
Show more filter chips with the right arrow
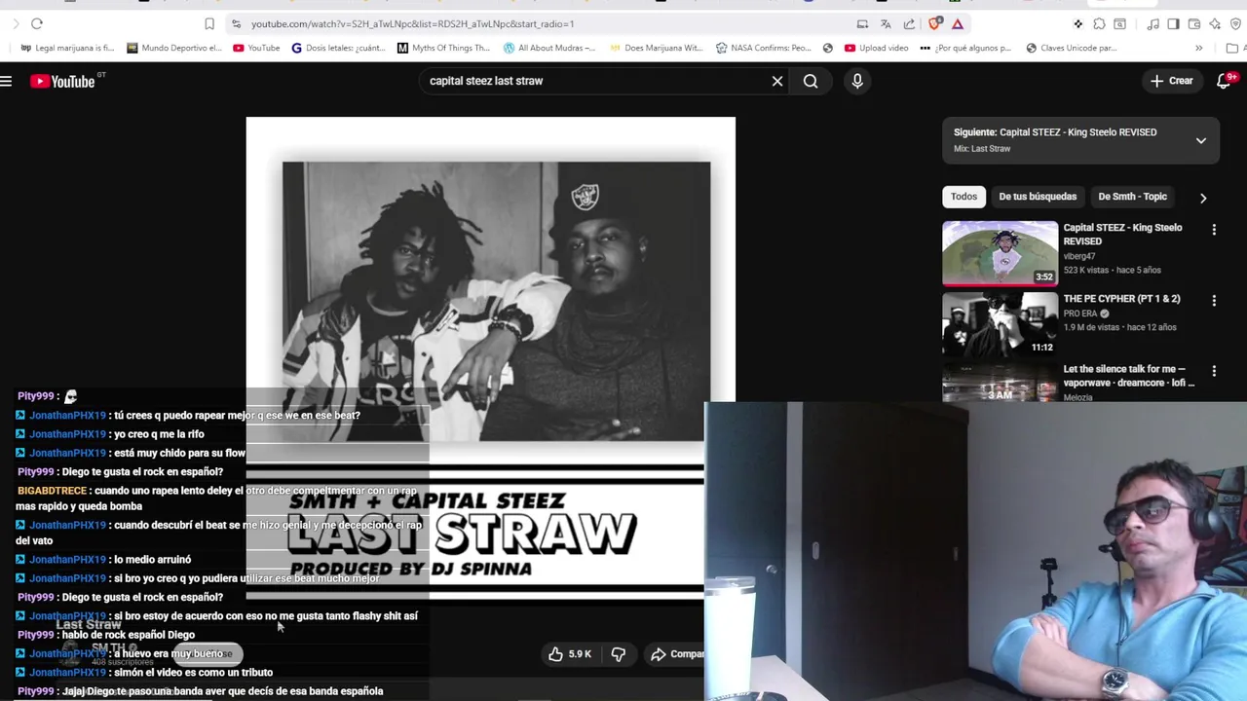pyautogui.click(x=1203, y=198)
